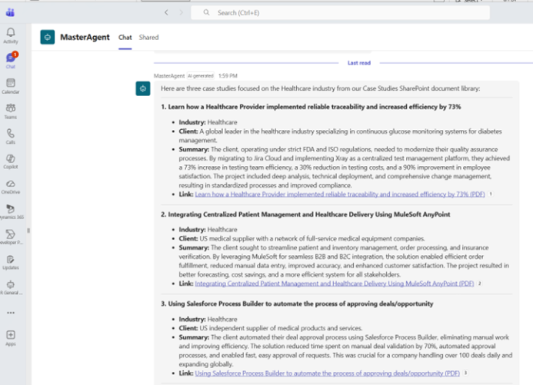
Task: Click the Search (Ctrl+E) box
Action: (x=340, y=12)
